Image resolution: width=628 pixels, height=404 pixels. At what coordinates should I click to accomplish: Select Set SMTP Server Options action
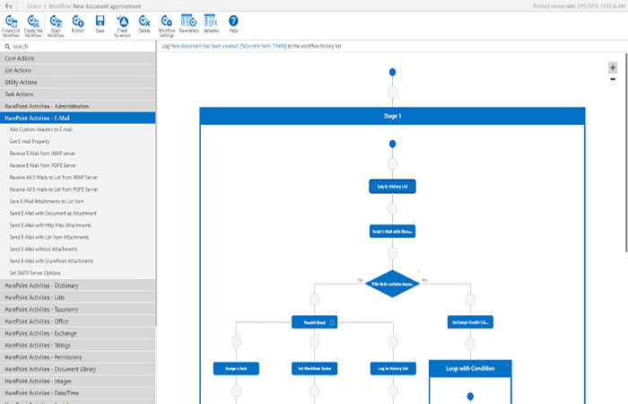click(x=35, y=273)
